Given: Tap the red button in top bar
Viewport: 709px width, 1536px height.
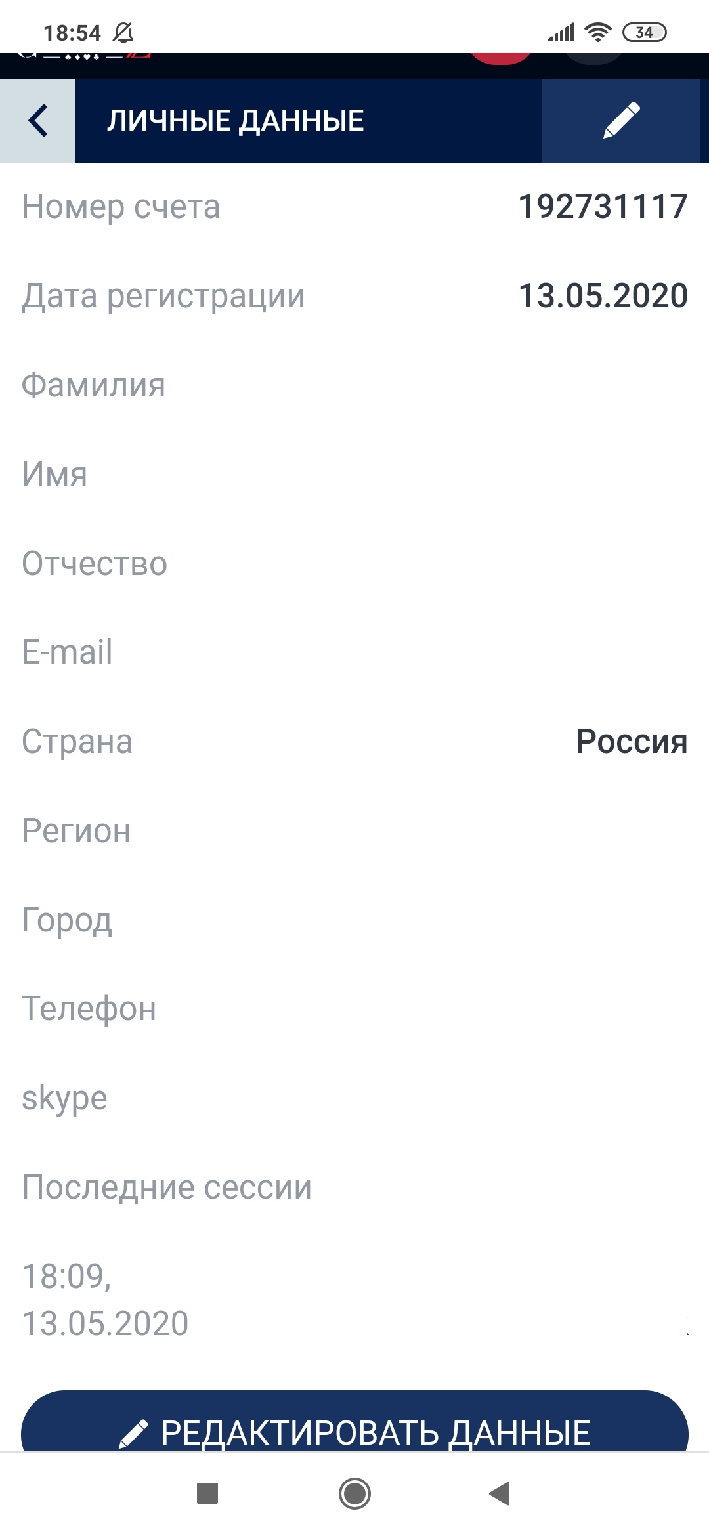Looking at the screenshot, I should click(501, 58).
